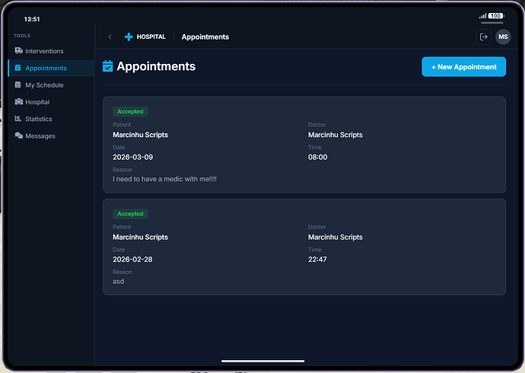Click reason 'I need to have a medic with me!!!!'
Image resolution: width=525 pixels, height=373 pixels.
tap(164, 179)
